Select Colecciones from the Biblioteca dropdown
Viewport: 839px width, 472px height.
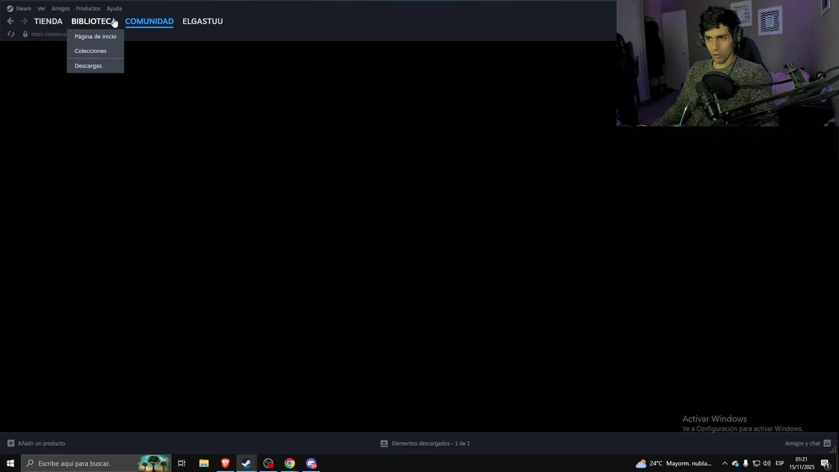coord(95,50)
